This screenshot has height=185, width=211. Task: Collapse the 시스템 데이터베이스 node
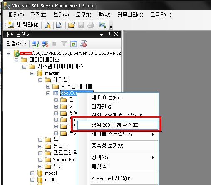(x=24, y=67)
